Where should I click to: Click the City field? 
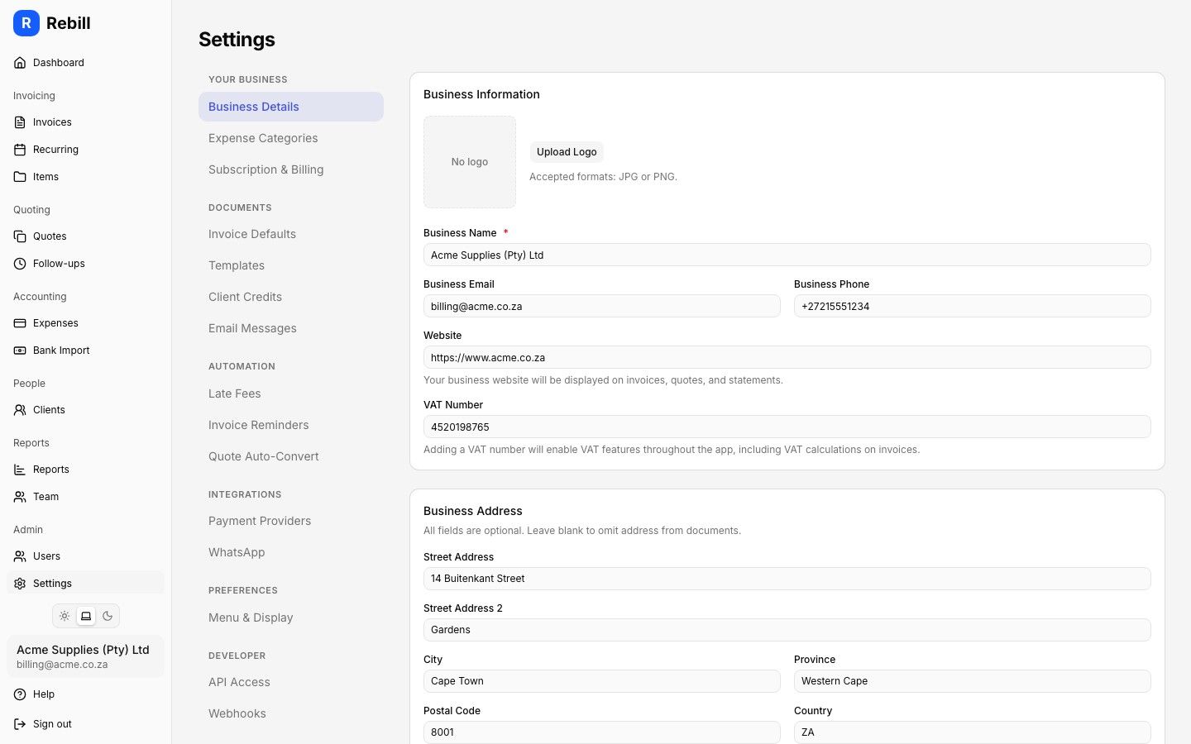pyautogui.click(x=602, y=681)
